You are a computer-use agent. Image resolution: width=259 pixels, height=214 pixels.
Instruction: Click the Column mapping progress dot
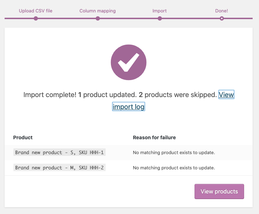pos(98,18)
